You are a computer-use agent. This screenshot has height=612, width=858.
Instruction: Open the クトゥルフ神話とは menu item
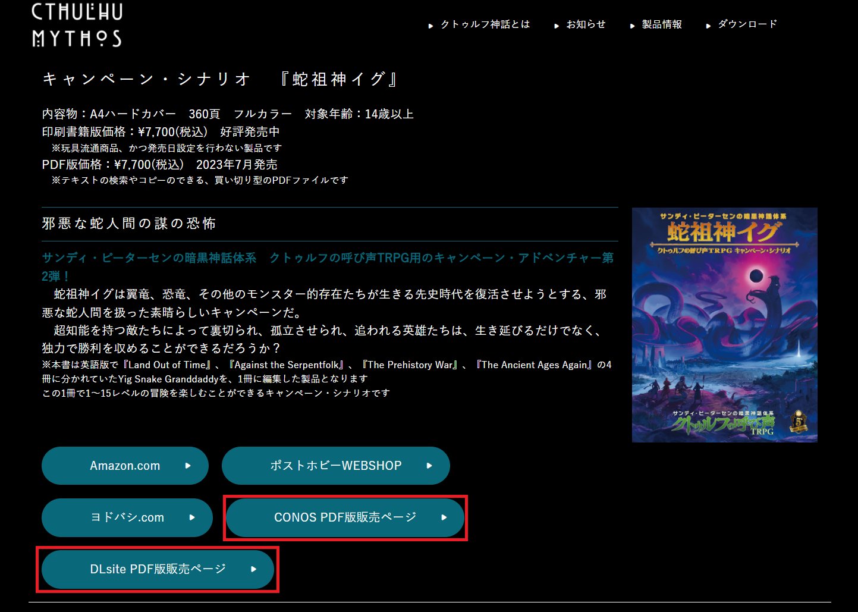click(485, 24)
